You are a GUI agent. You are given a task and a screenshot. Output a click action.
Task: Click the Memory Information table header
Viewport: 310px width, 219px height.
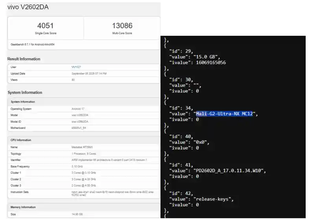23,207
